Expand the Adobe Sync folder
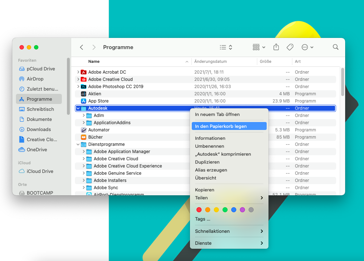The height and width of the screenshot is (261, 364). coord(84,188)
